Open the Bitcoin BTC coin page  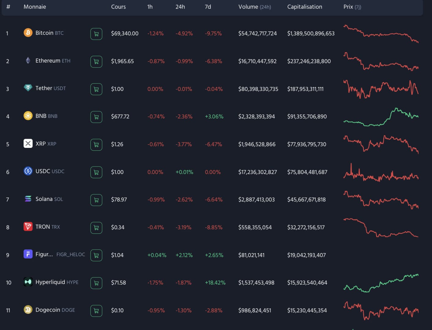(x=50, y=33)
